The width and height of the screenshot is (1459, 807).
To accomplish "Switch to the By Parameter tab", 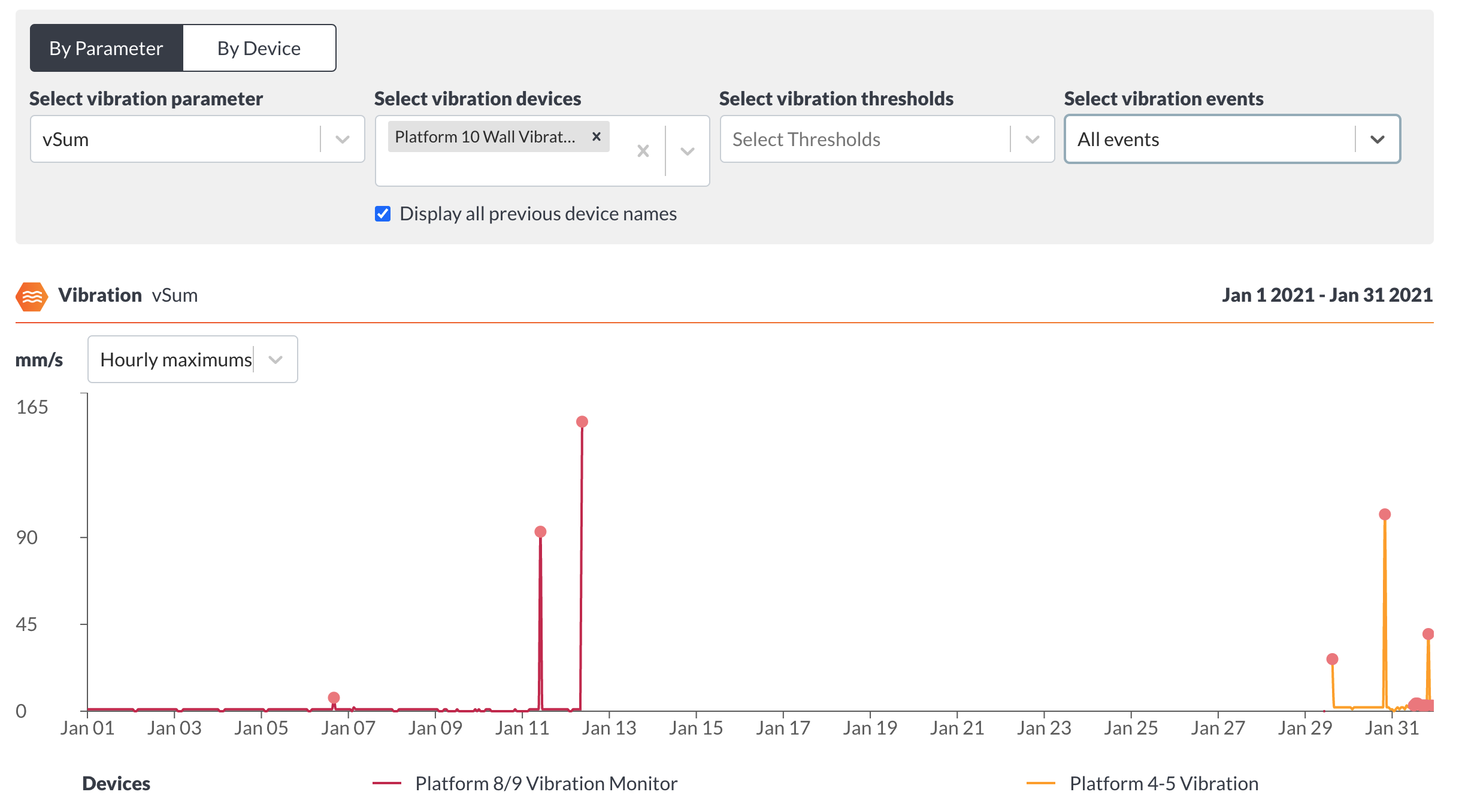I will [x=107, y=48].
